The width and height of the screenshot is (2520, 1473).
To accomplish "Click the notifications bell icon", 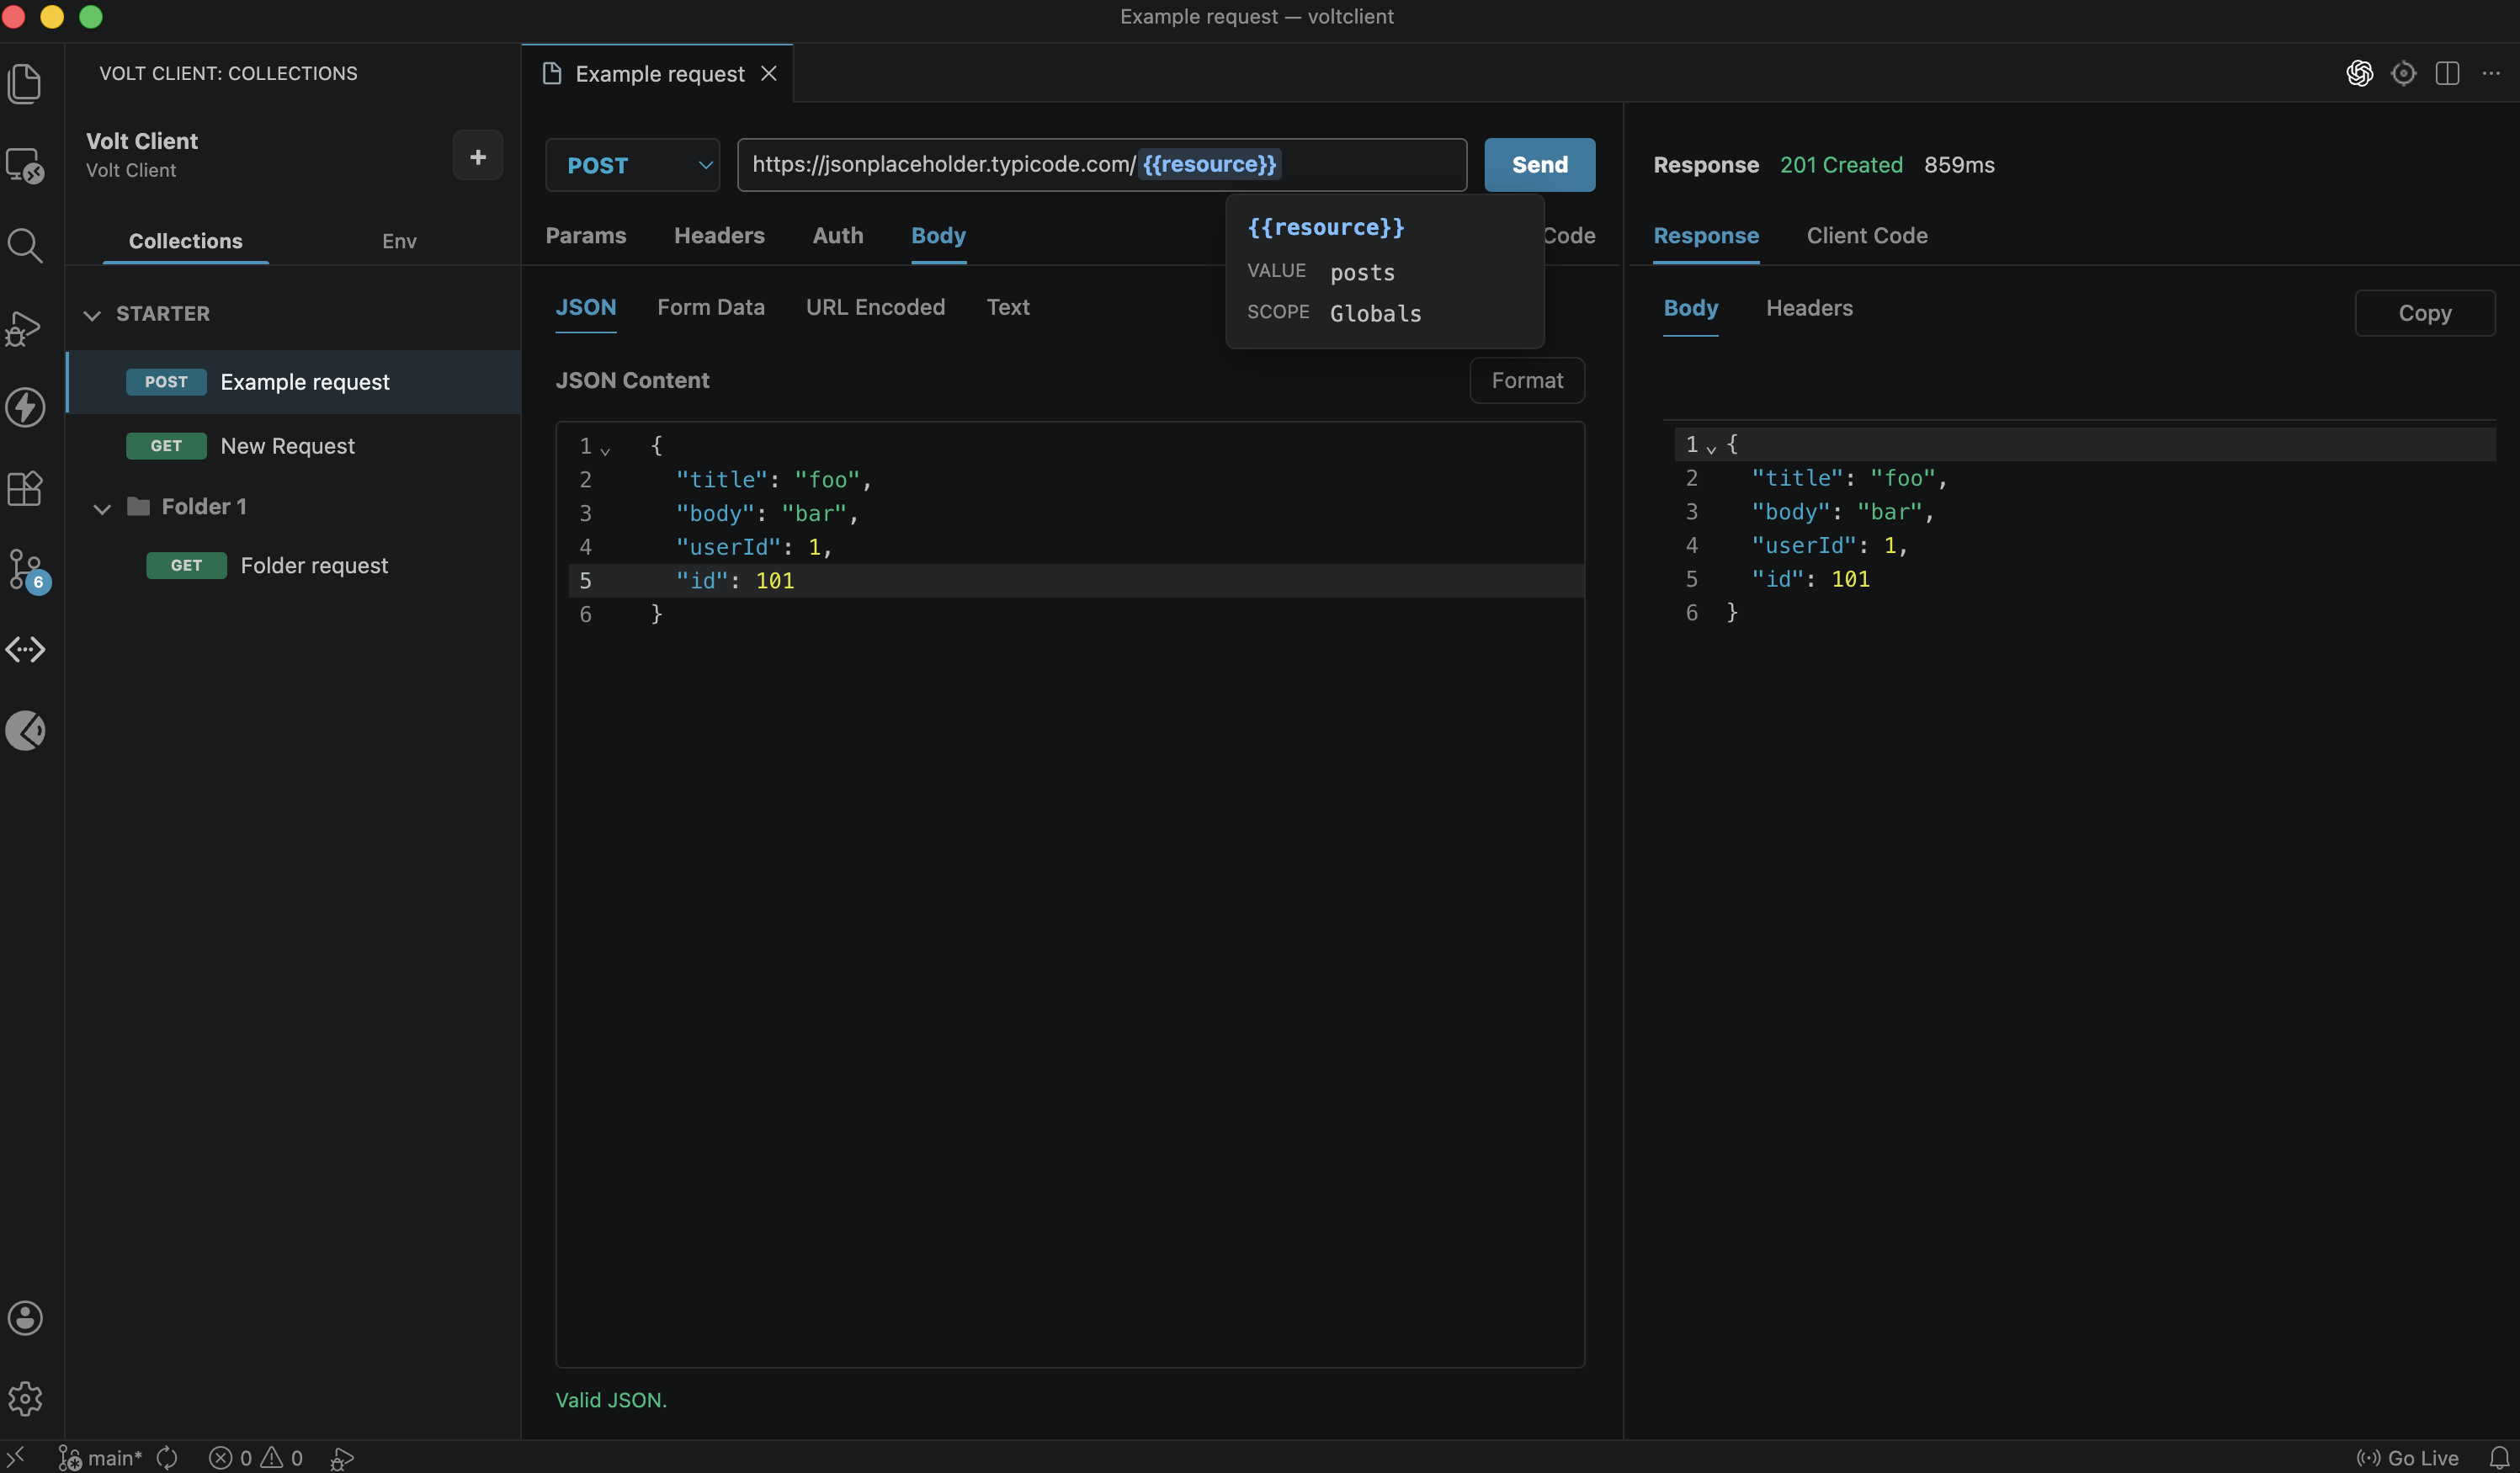I will (x=2499, y=1458).
